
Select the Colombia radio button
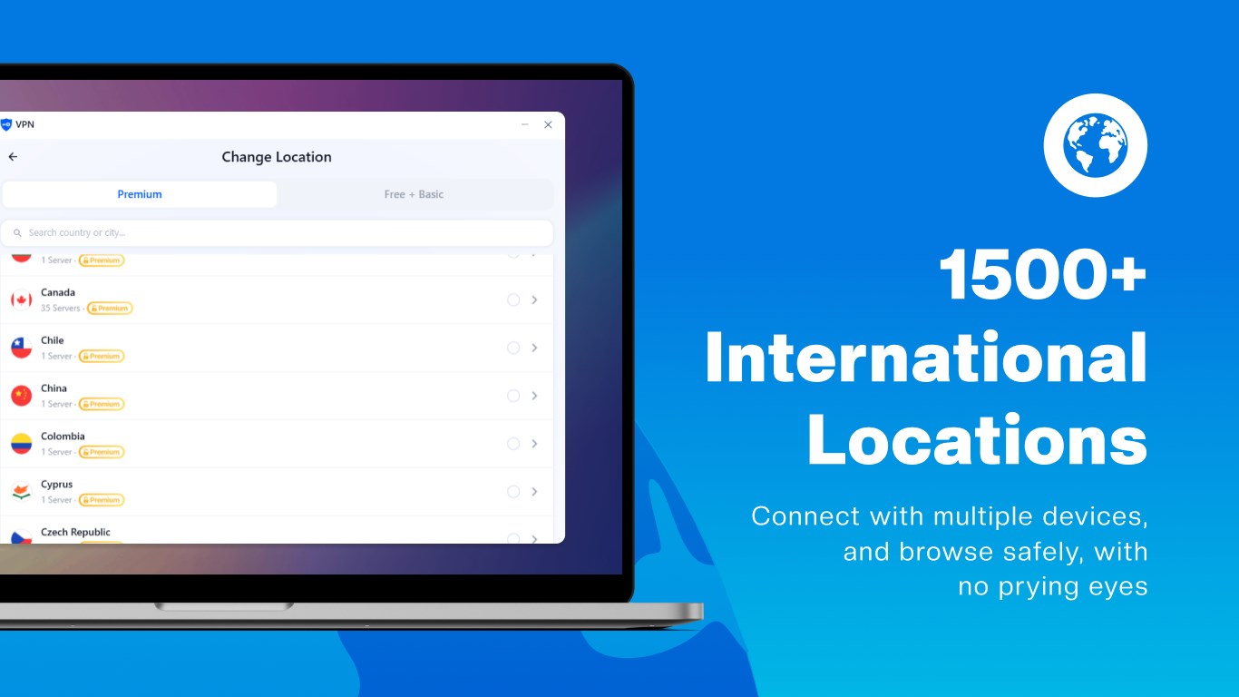513,444
